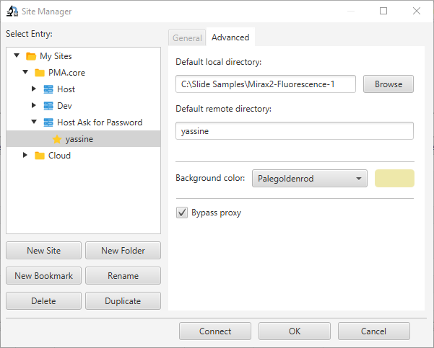
Task: Click the Connect button
Action: (x=215, y=331)
